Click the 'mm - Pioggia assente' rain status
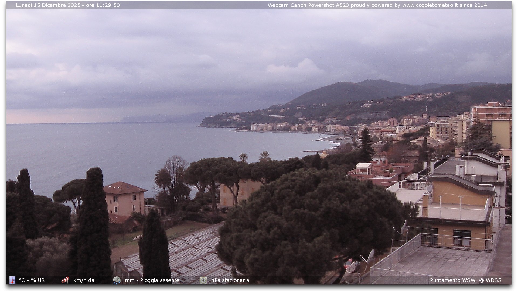Image resolution: width=518 pixels, height=291 pixels. click(x=152, y=280)
